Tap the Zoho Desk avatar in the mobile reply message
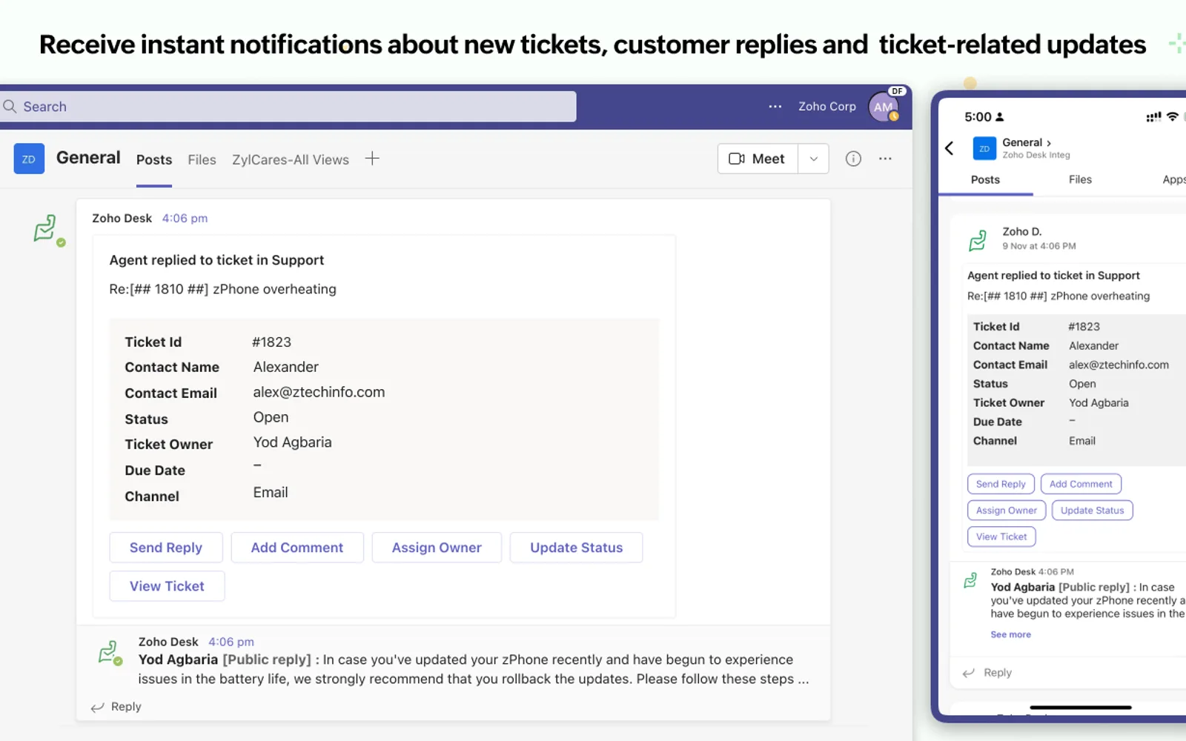 point(970,580)
